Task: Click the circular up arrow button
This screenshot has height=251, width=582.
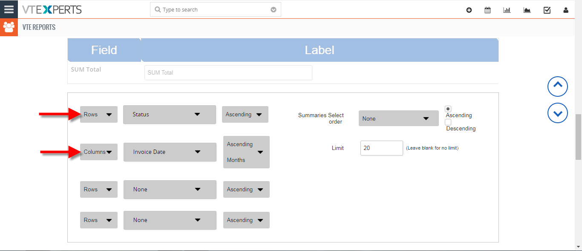Action: point(558,87)
